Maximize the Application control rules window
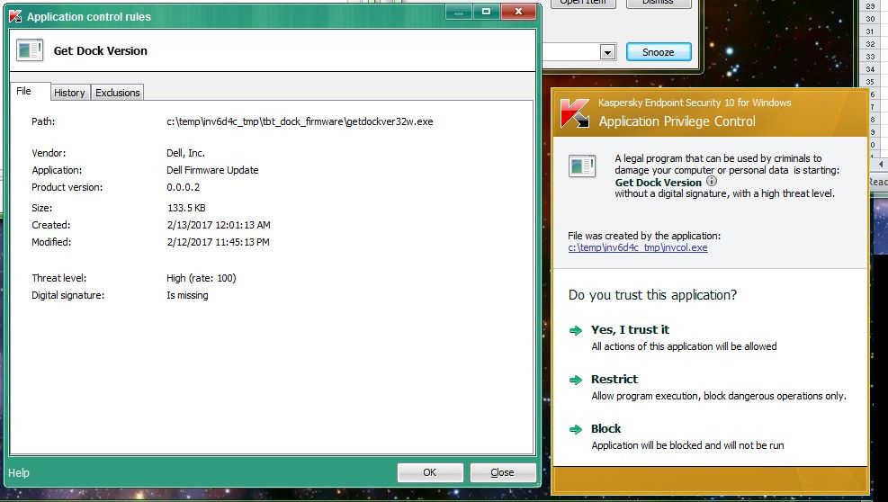This screenshot has width=888, height=502. (486, 12)
